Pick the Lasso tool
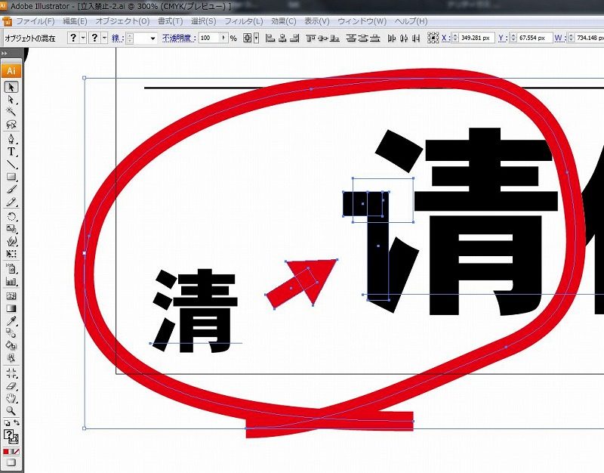The height and width of the screenshot is (473, 604). click(x=11, y=125)
